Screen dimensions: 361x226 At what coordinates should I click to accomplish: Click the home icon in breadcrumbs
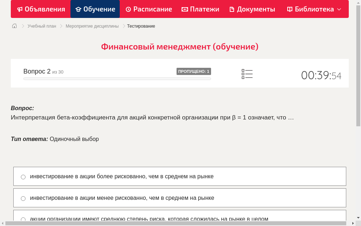14,26
